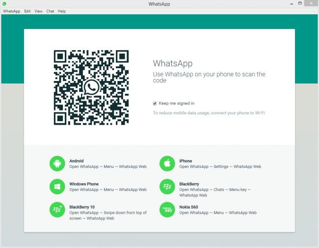Screen dimensions: 319x248
Task: Click the BlackBerry heading above Chats instructions
Action: pyautogui.click(x=189, y=184)
